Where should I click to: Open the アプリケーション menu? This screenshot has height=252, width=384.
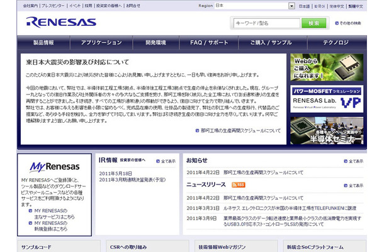pos(101,43)
